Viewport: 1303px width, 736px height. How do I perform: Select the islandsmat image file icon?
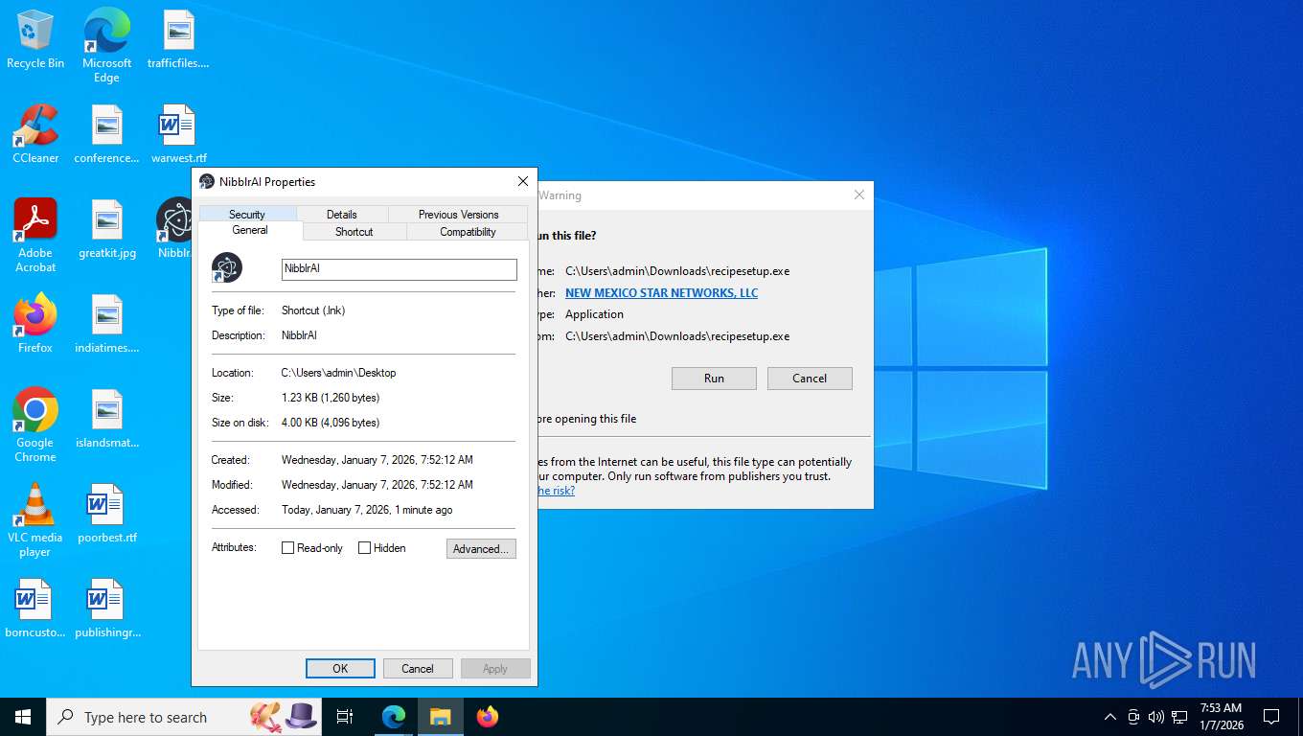coord(106,419)
